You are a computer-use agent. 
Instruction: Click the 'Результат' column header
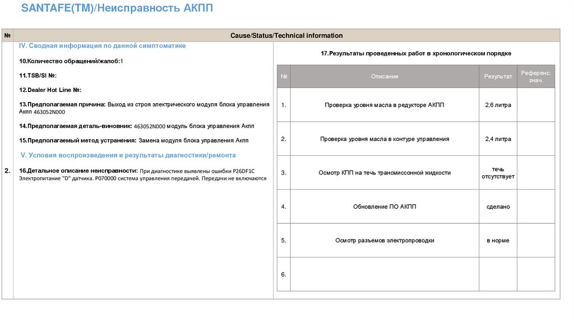(498, 76)
